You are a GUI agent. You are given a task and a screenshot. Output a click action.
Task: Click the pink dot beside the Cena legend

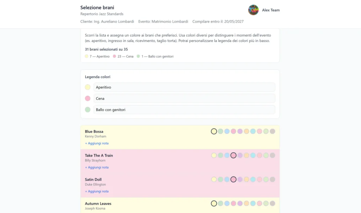(x=87, y=98)
